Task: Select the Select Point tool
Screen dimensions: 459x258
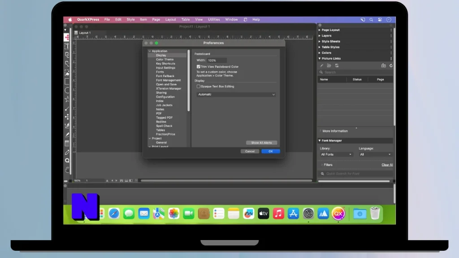Action: (x=67, y=117)
